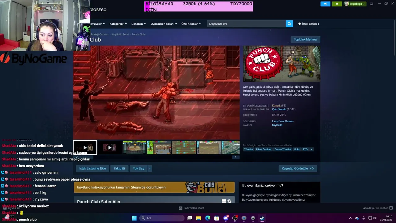Click the microphone tray icon

(364, 218)
